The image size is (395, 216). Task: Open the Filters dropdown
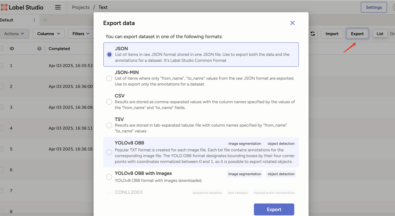[81, 34]
